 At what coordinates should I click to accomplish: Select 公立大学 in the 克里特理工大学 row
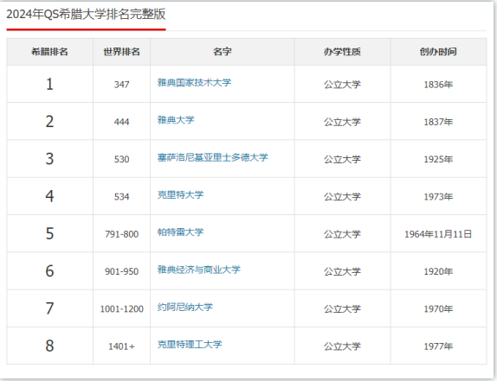tap(342, 346)
